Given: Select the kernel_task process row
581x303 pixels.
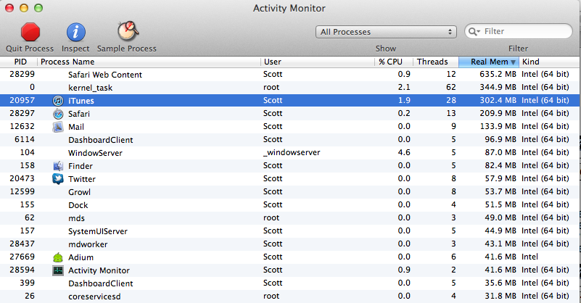Looking at the screenshot, I should (290, 88).
